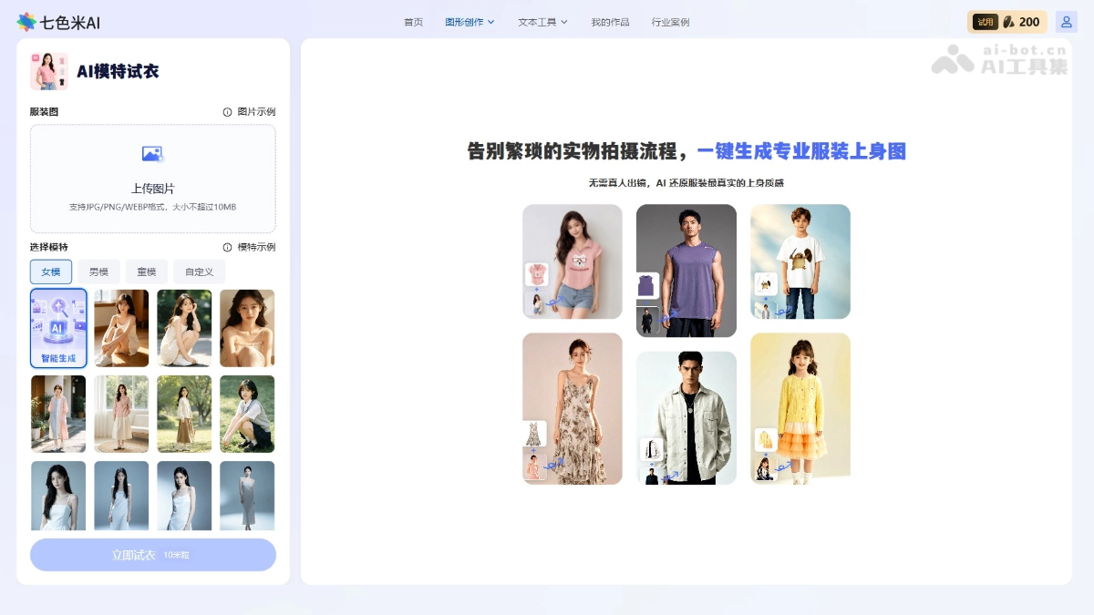This screenshot has width=1094, height=615.
Task: Select the 女模 model category
Action: click(51, 272)
